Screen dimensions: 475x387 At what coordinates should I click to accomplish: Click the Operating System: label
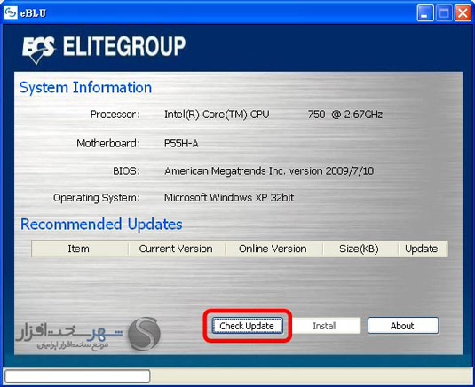(x=97, y=198)
